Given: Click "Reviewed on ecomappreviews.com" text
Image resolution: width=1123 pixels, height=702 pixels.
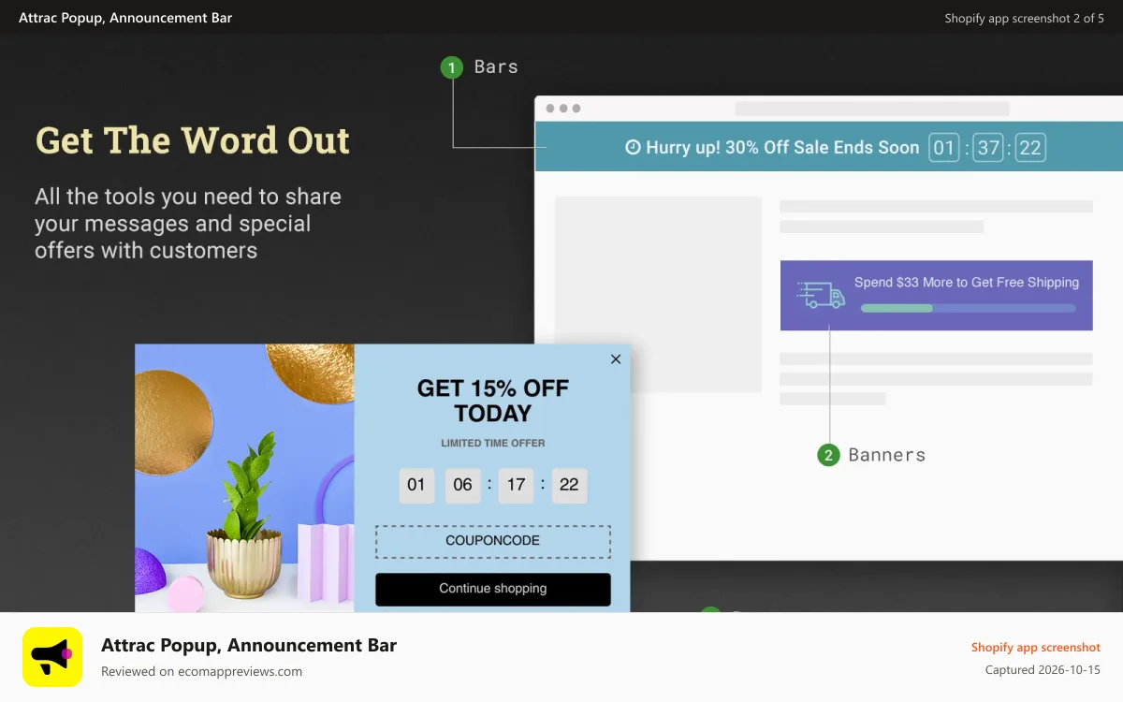Looking at the screenshot, I should click(201, 671).
